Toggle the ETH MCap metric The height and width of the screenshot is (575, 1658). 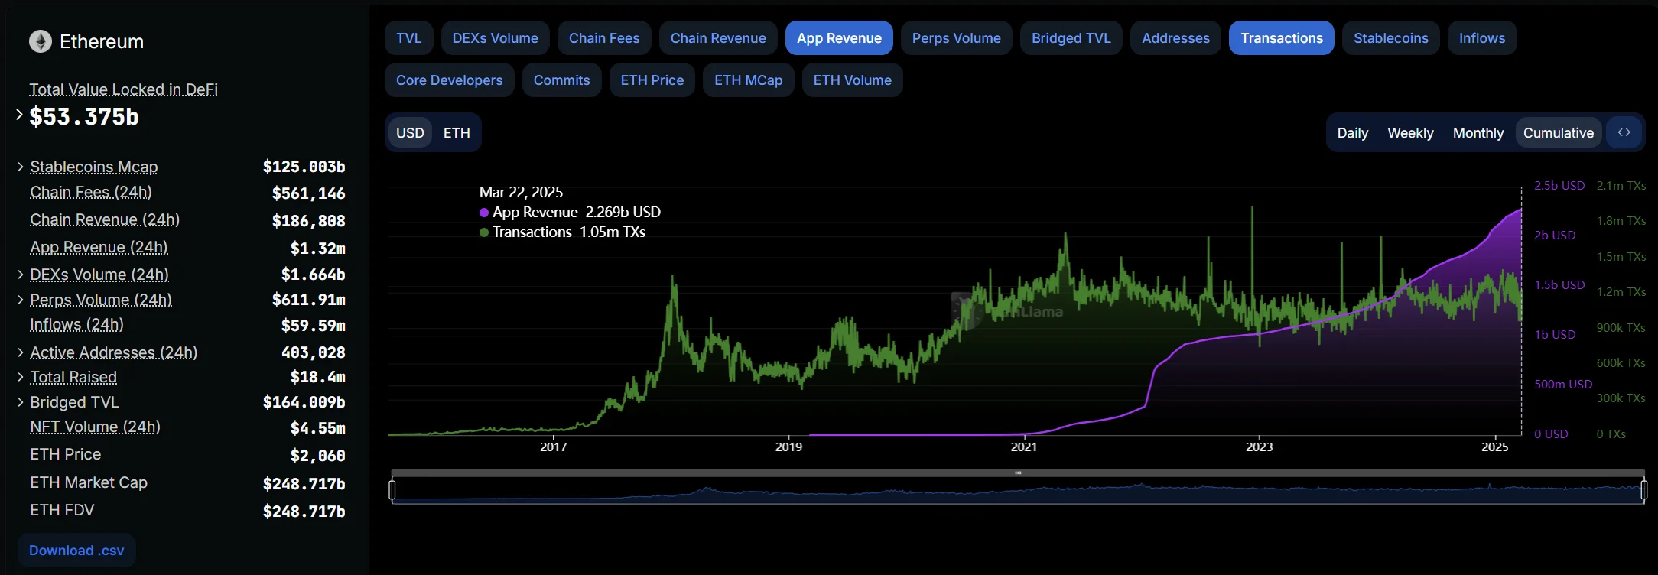click(x=748, y=80)
